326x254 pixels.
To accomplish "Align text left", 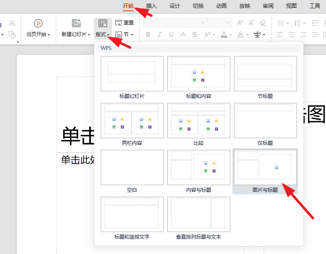I will (280, 34).
